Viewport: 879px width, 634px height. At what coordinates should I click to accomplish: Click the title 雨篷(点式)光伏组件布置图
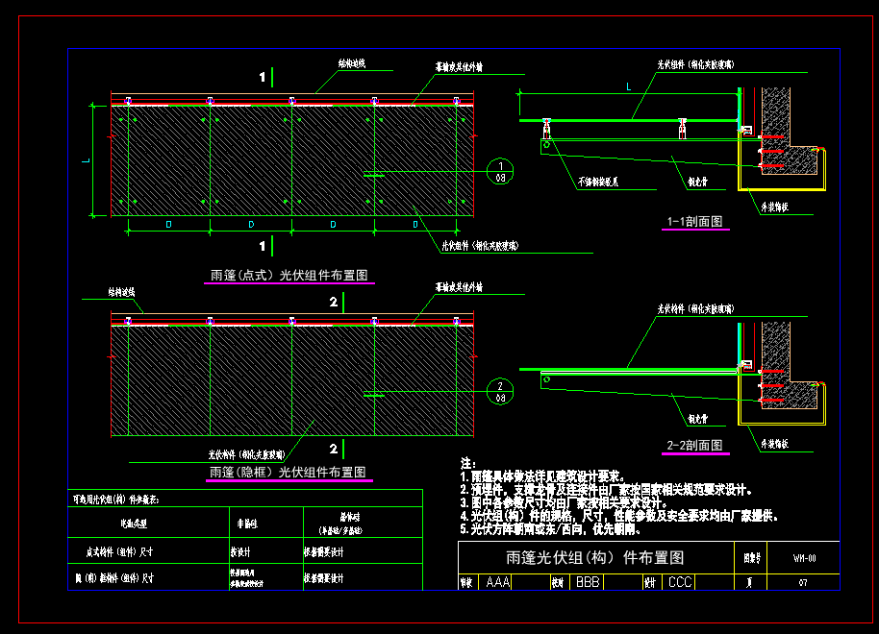point(289,275)
